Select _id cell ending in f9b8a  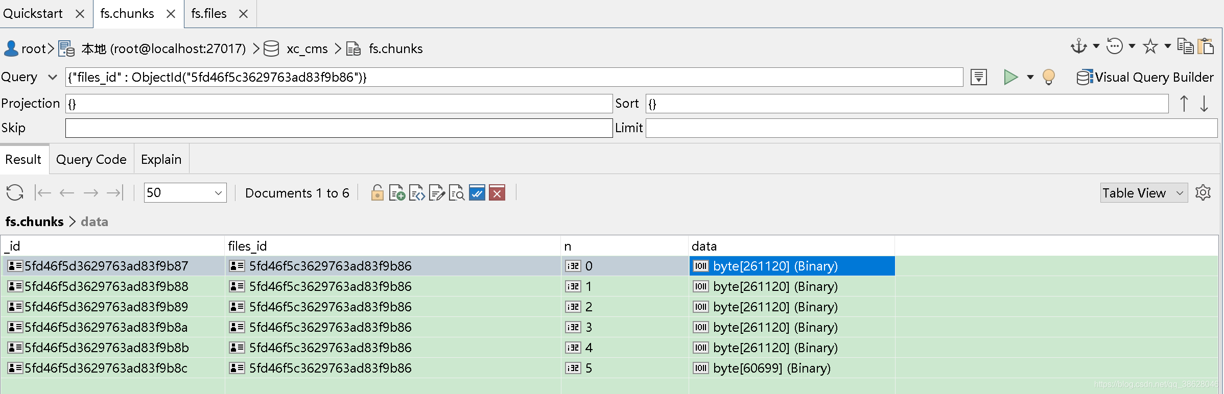pyautogui.click(x=112, y=328)
